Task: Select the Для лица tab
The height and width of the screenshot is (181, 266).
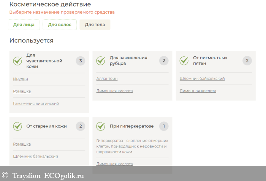Action: (x=24, y=25)
